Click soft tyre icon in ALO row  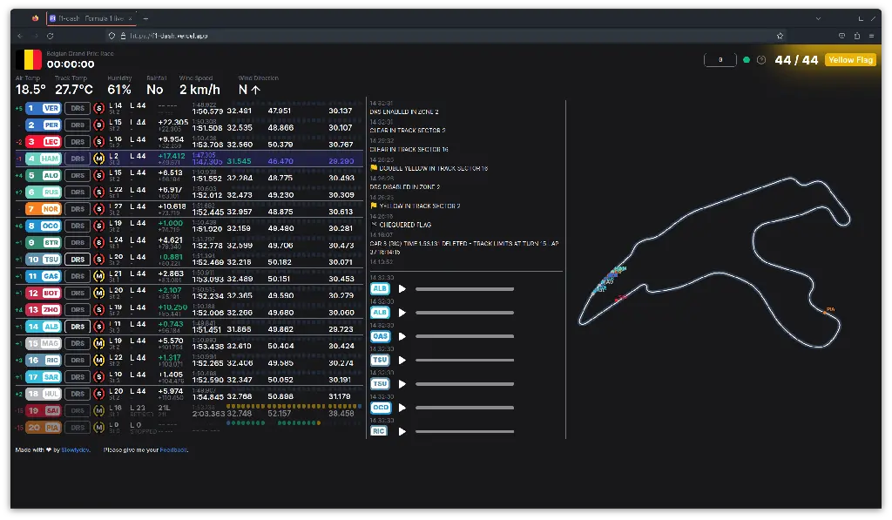tap(99, 175)
